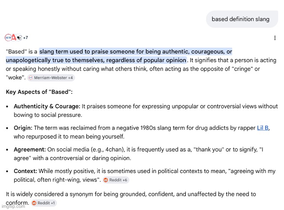Viewport: 284px width, 210px height.
Task: Click the third circular source icon
Action: (19, 38)
